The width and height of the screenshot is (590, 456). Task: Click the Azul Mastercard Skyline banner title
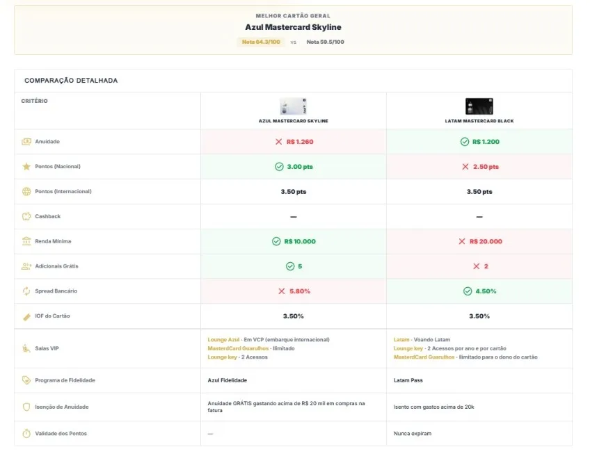coord(293,27)
